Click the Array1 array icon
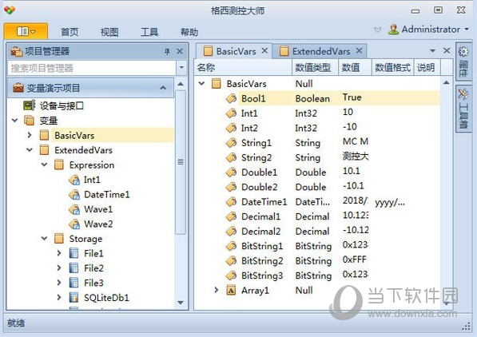This screenshot has width=477, height=337. coord(231,290)
